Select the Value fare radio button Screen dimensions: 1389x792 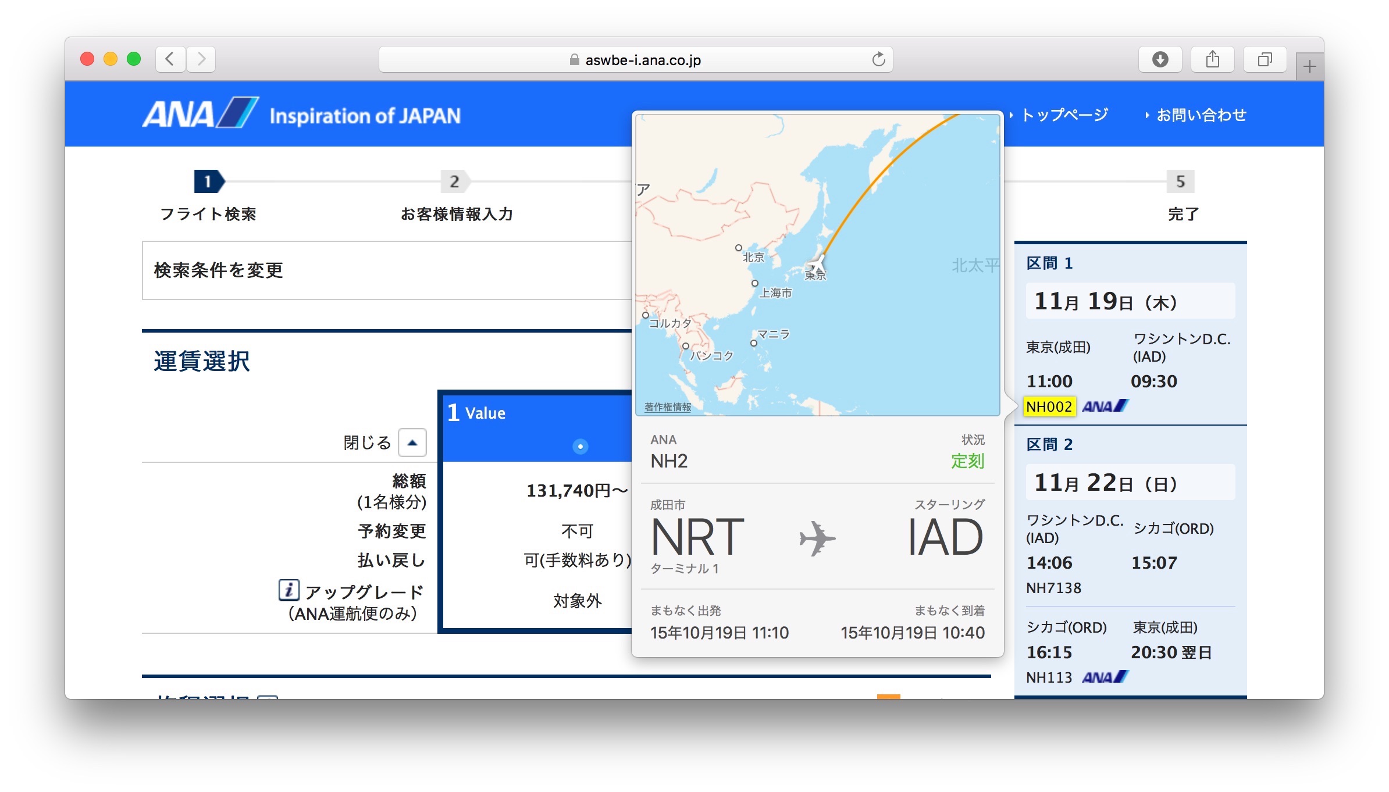point(580,446)
